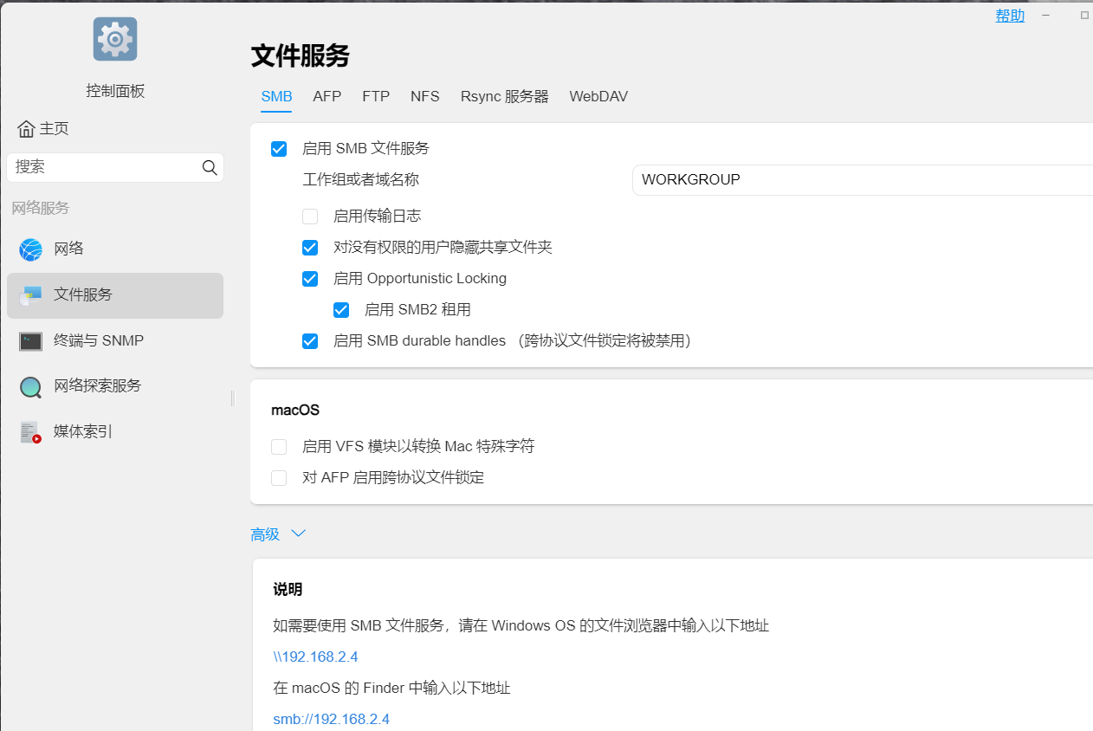The width and height of the screenshot is (1093, 731).
Task: Expand the 高级 section chevron
Action: point(299,534)
